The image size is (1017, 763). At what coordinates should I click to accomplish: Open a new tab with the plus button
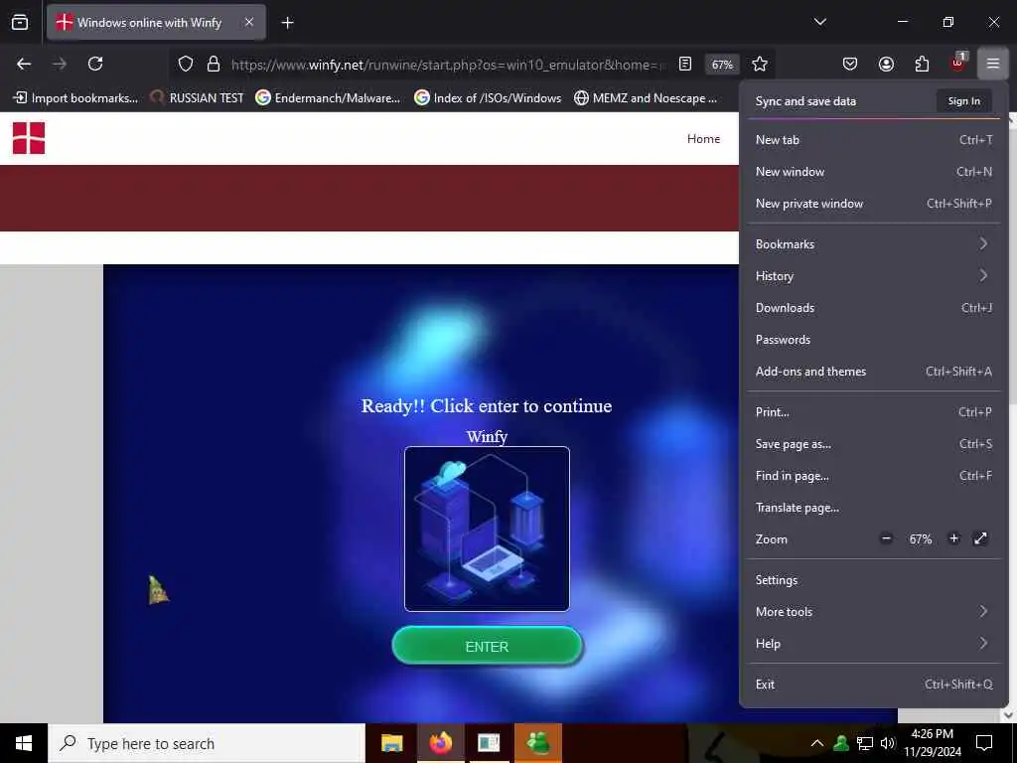pos(287,23)
